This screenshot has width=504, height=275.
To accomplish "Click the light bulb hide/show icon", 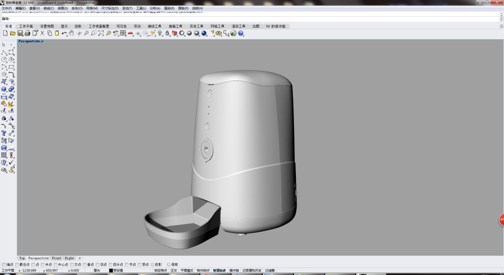I will coord(160,33).
